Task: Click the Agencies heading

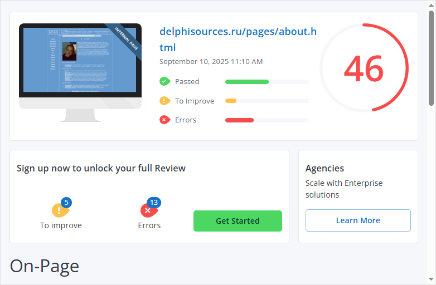Action: (x=324, y=168)
